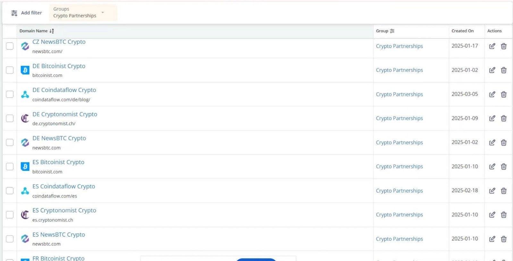This screenshot has width=513, height=261.
Task: Select the DE Bitcoinist Crypto row checkbox
Action: pyautogui.click(x=10, y=70)
